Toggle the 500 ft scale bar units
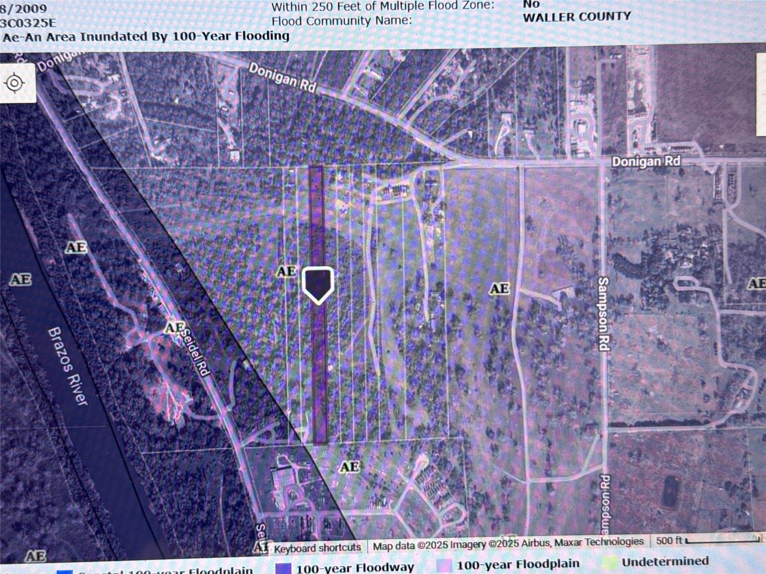This screenshot has height=574, width=766. (x=707, y=540)
